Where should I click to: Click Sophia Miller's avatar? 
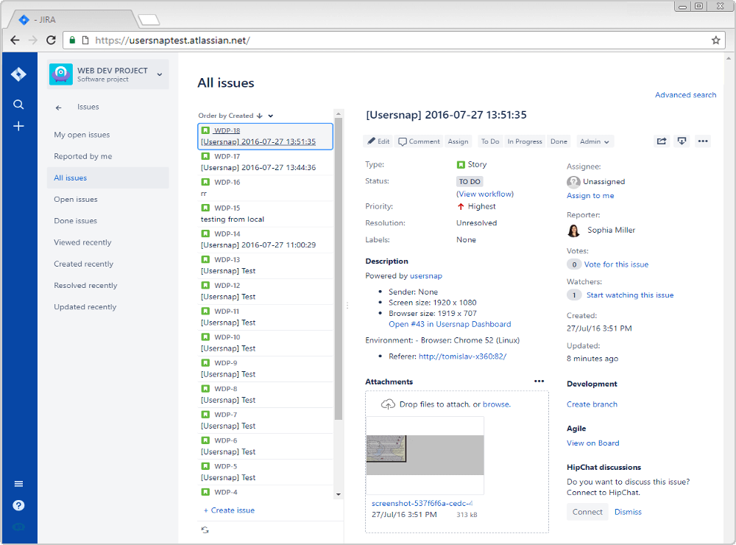tap(573, 231)
